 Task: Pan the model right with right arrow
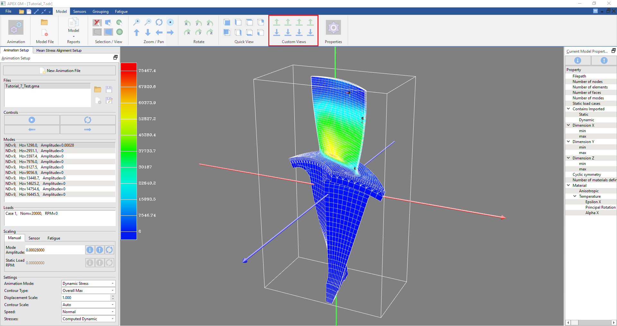pos(170,32)
